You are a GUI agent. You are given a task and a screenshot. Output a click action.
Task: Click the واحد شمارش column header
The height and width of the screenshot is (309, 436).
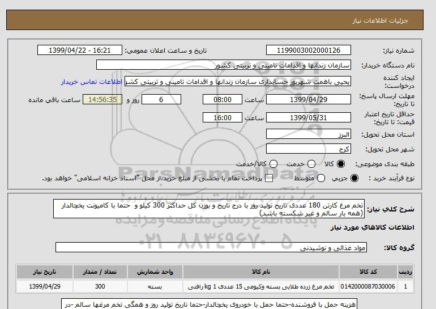pos(155,272)
